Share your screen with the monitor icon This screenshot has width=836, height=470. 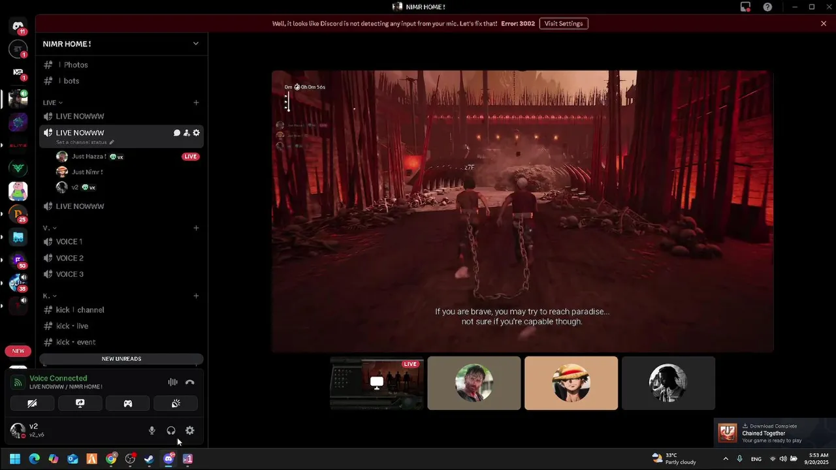80,403
